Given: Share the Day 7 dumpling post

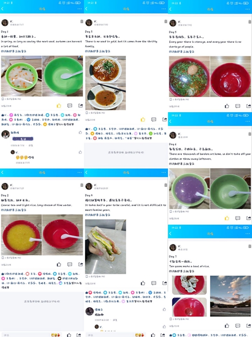Looking at the screenshot, I should pyautogui.click(x=248, y=326).
